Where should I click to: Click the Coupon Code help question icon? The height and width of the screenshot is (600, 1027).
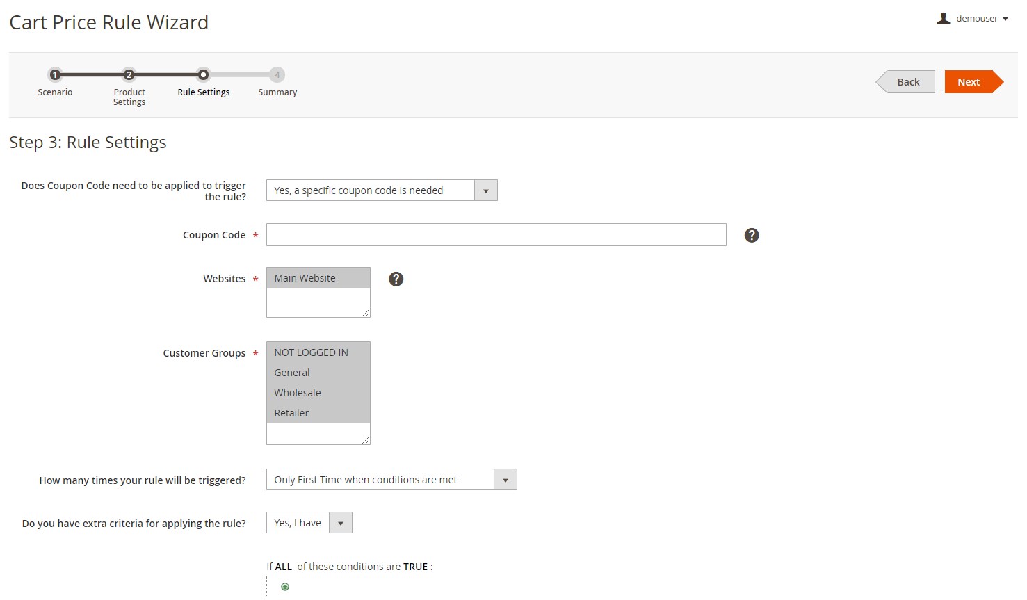coord(751,235)
